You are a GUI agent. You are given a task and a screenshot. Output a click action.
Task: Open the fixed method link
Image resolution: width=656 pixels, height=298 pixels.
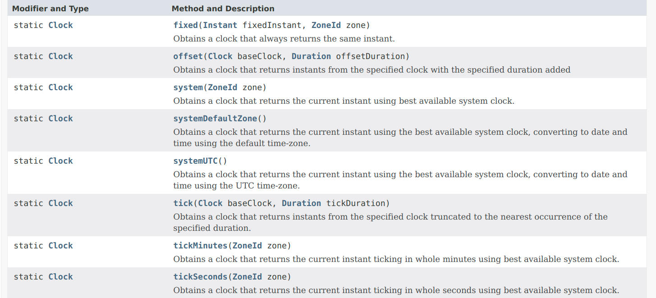[x=185, y=25]
